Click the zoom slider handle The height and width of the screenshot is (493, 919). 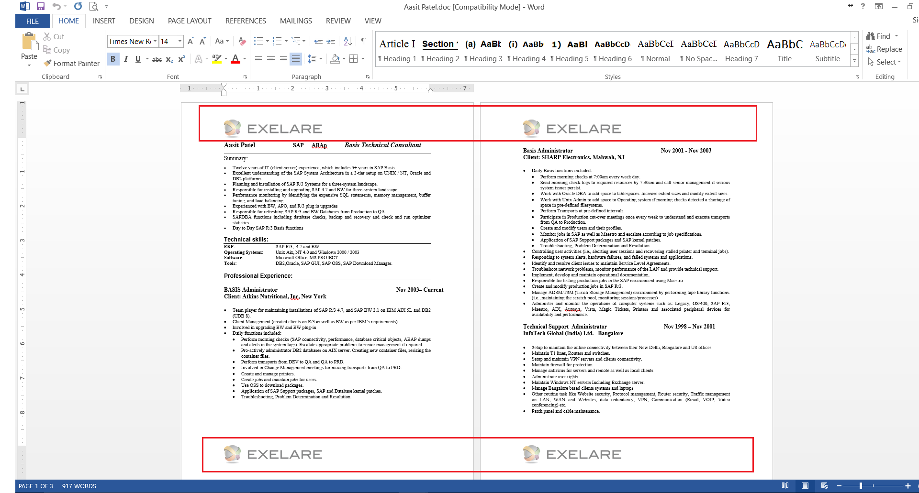pyautogui.click(x=861, y=486)
